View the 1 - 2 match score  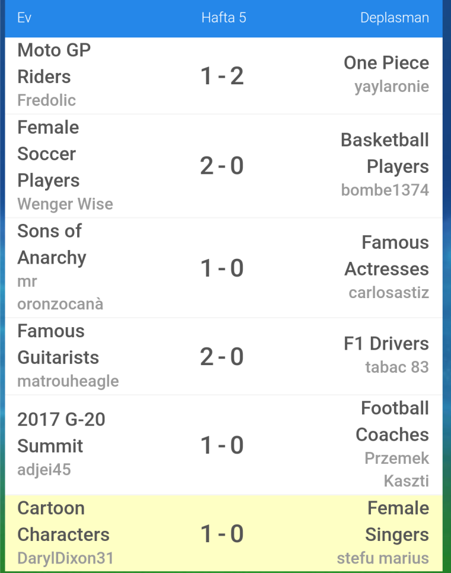222,76
